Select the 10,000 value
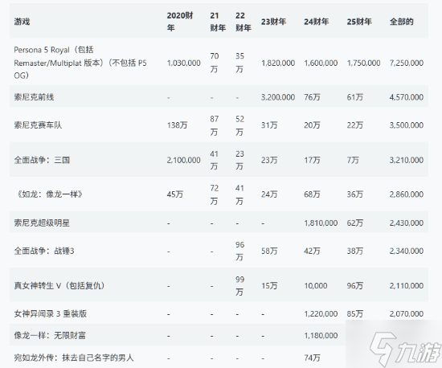The height and width of the screenshot is (368, 442). pos(316,286)
